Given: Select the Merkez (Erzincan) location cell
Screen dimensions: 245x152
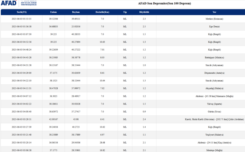Looking at the screenshot, I should click(x=214, y=19).
